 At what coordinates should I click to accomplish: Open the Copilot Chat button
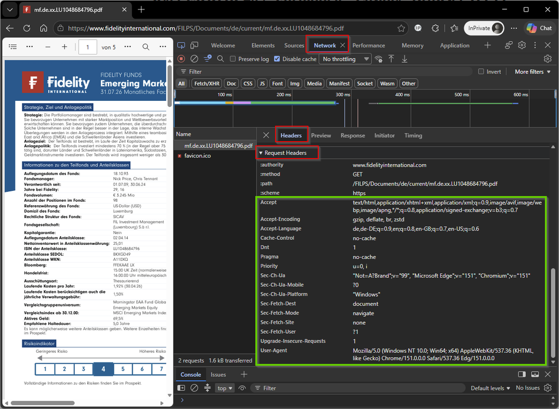point(539,28)
